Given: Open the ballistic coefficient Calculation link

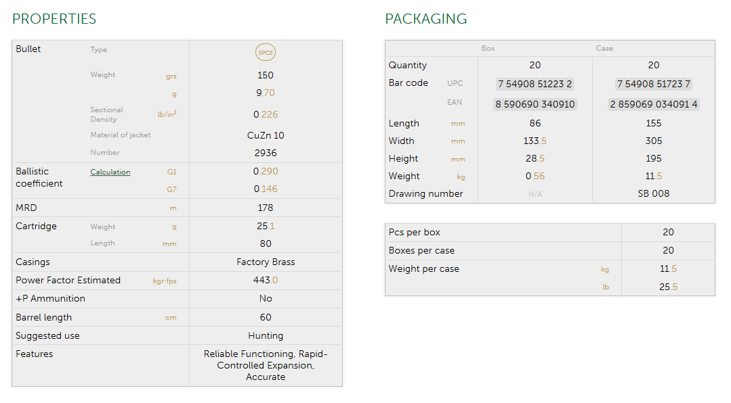Looking at the screenshot, I should (x=110, y=172).
